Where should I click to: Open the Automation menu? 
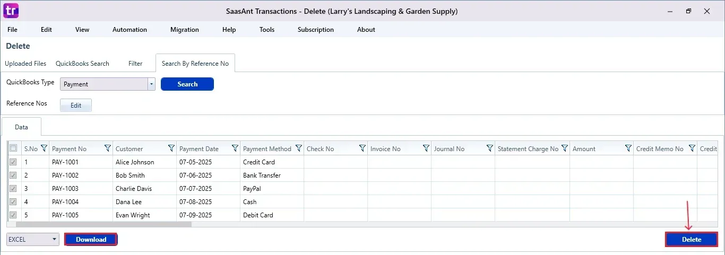point(130,30)
